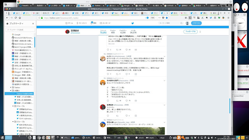This screenshot has height=140, width=249.
Task: Reply to the ALEX tweet
Action: tap(108, 74)
